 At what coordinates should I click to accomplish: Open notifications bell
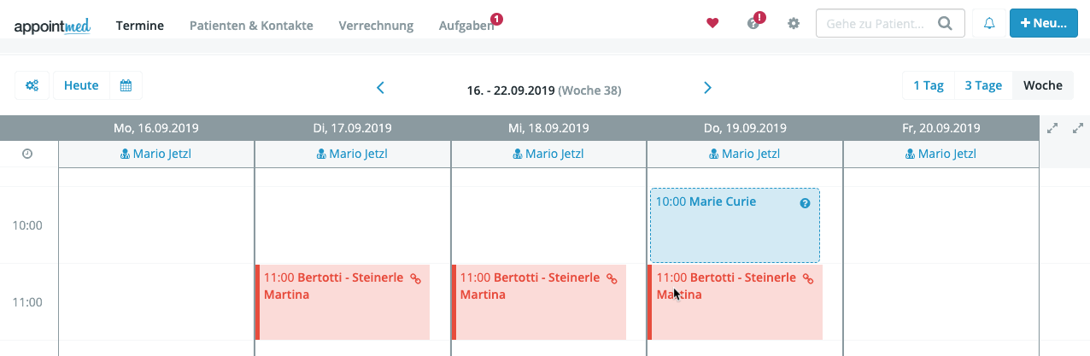coord(989,24)
